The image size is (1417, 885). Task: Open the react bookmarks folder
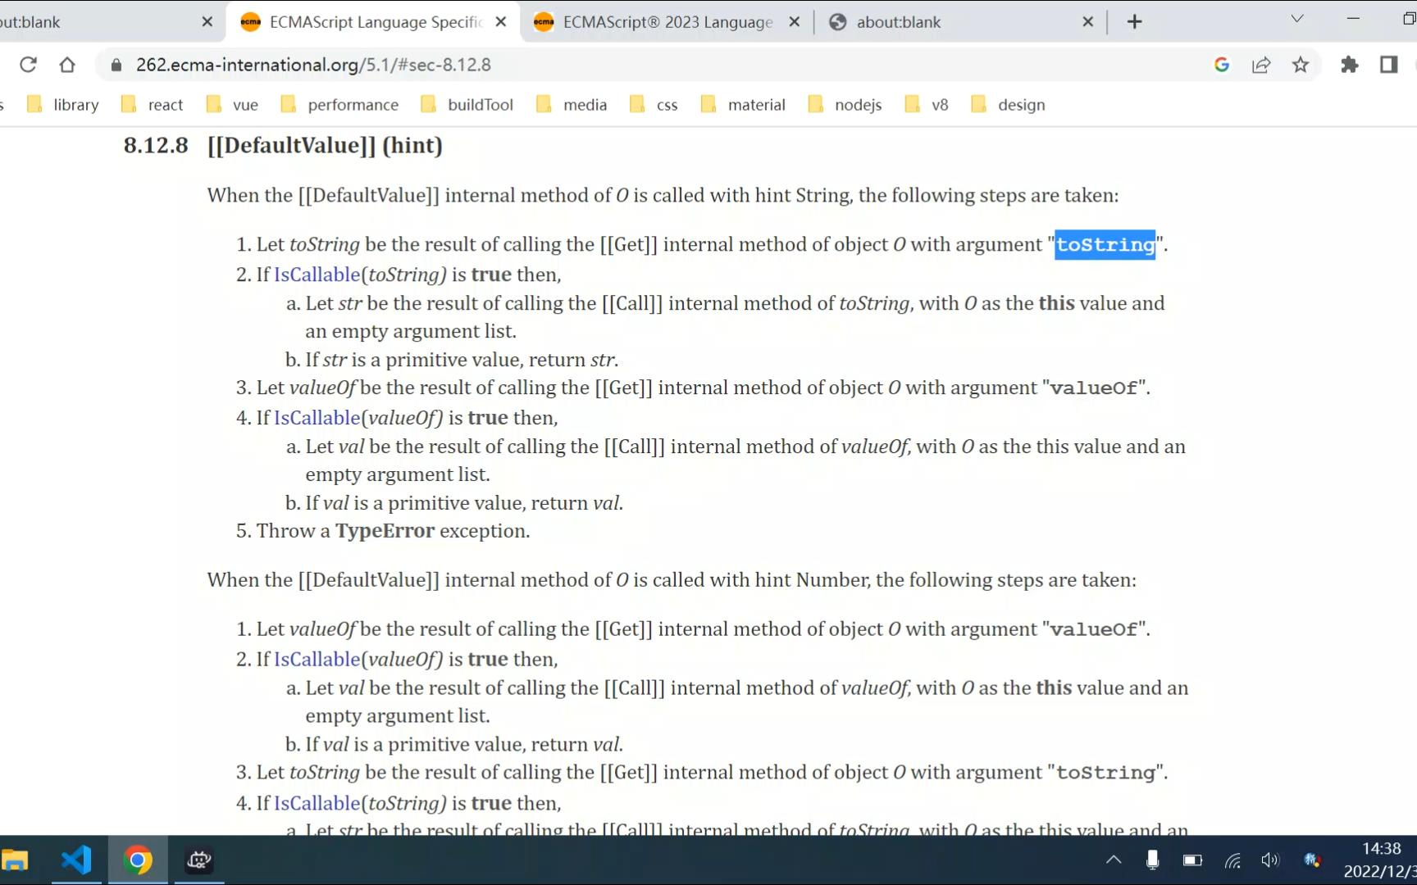click(x=152, y=105)
